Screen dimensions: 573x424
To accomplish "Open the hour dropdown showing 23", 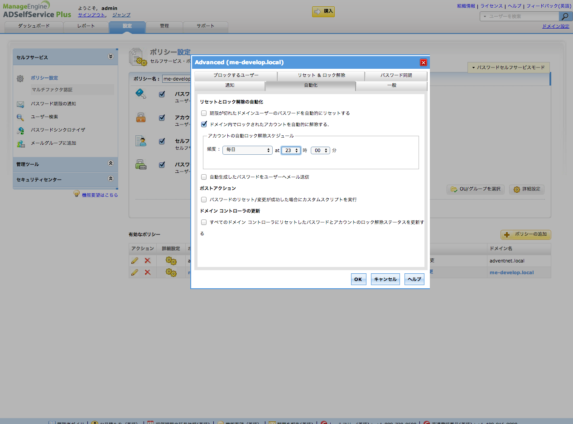I will (291, 150).
